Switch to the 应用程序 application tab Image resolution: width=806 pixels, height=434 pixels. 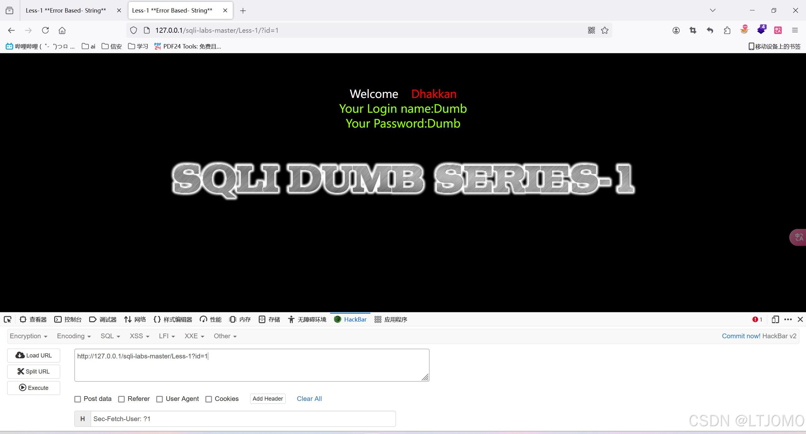tap(391, 319)
